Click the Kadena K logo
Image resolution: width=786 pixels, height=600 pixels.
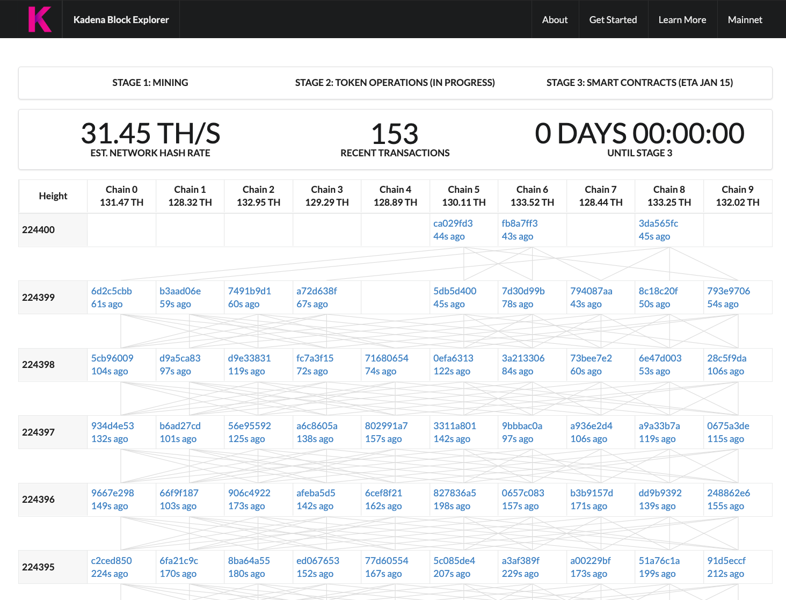(40, 19)
